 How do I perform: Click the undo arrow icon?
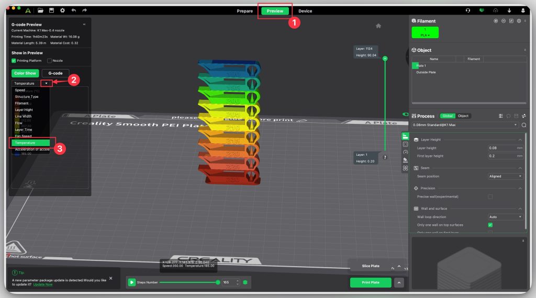pyautogui.click(x=74, y=10)
